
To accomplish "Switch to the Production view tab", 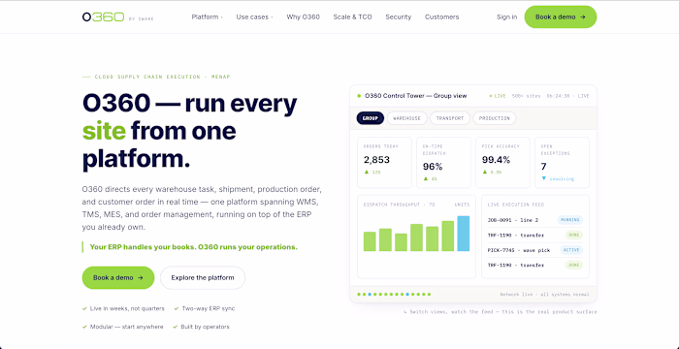I will pos(494,118).
